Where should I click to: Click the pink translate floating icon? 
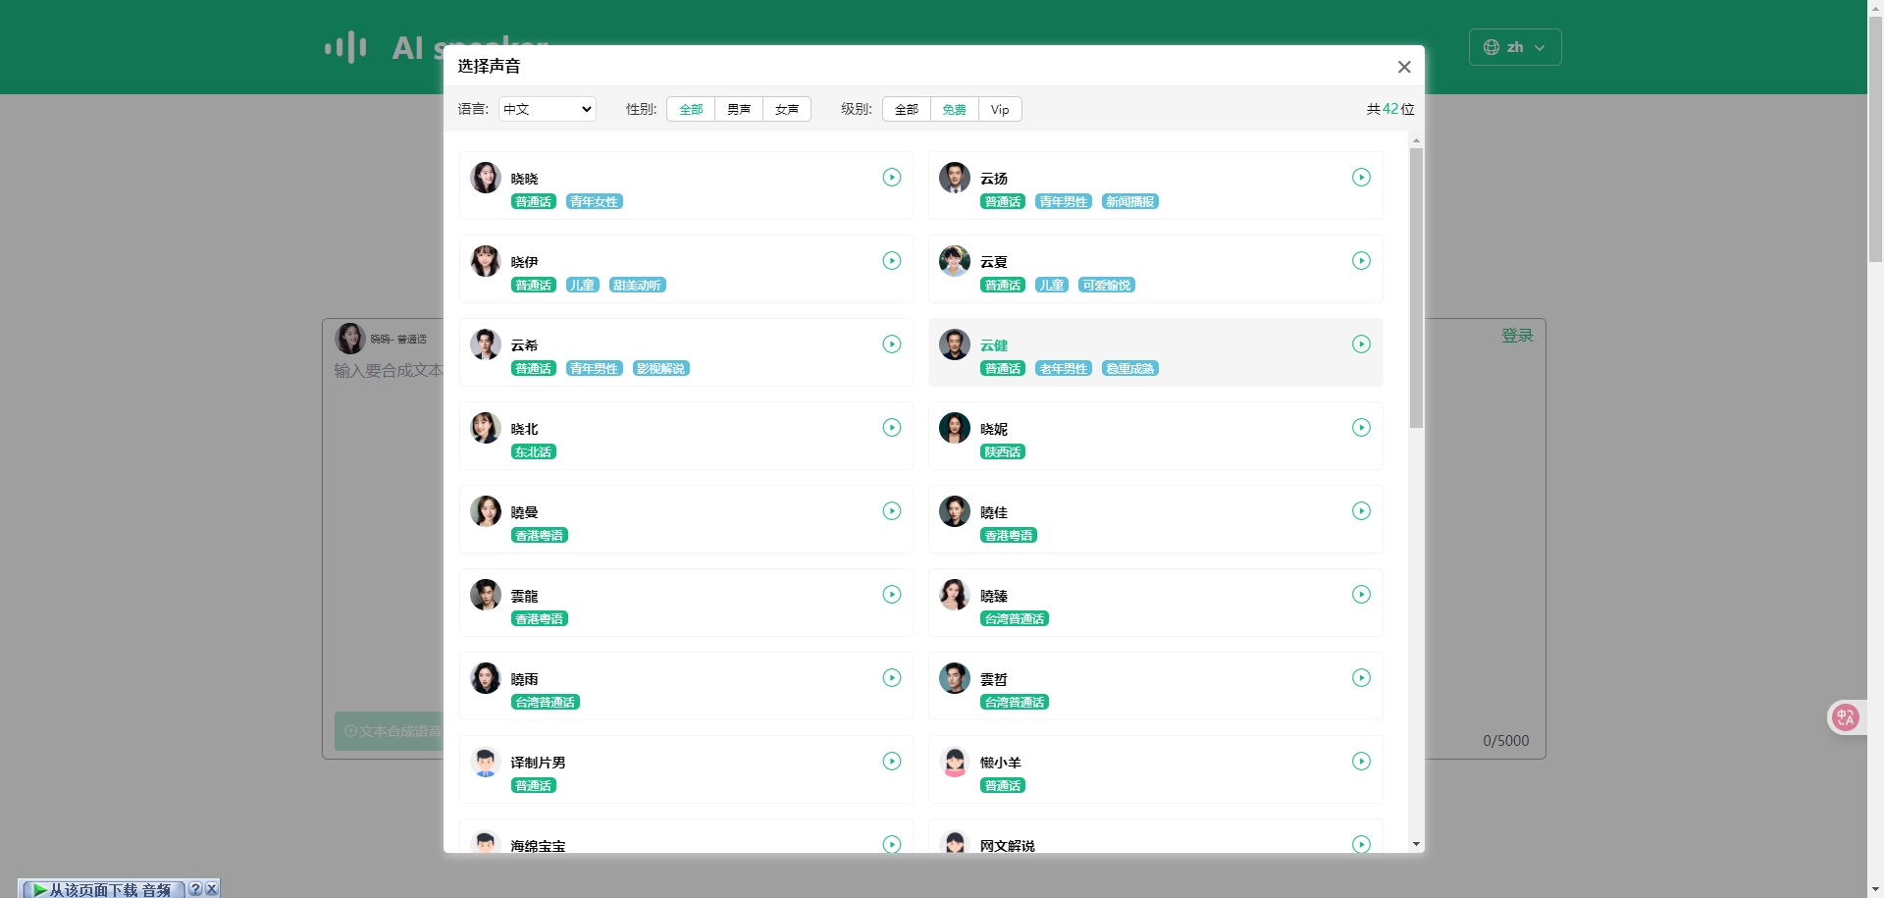coord(1845,717)
